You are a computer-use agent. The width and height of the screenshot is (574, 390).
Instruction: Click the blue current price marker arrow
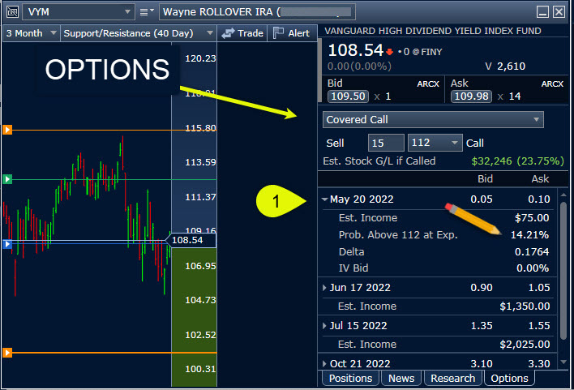pos(7,243)
